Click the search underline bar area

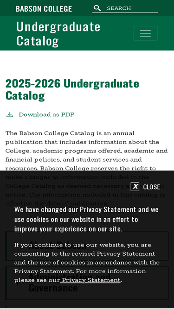125,13
